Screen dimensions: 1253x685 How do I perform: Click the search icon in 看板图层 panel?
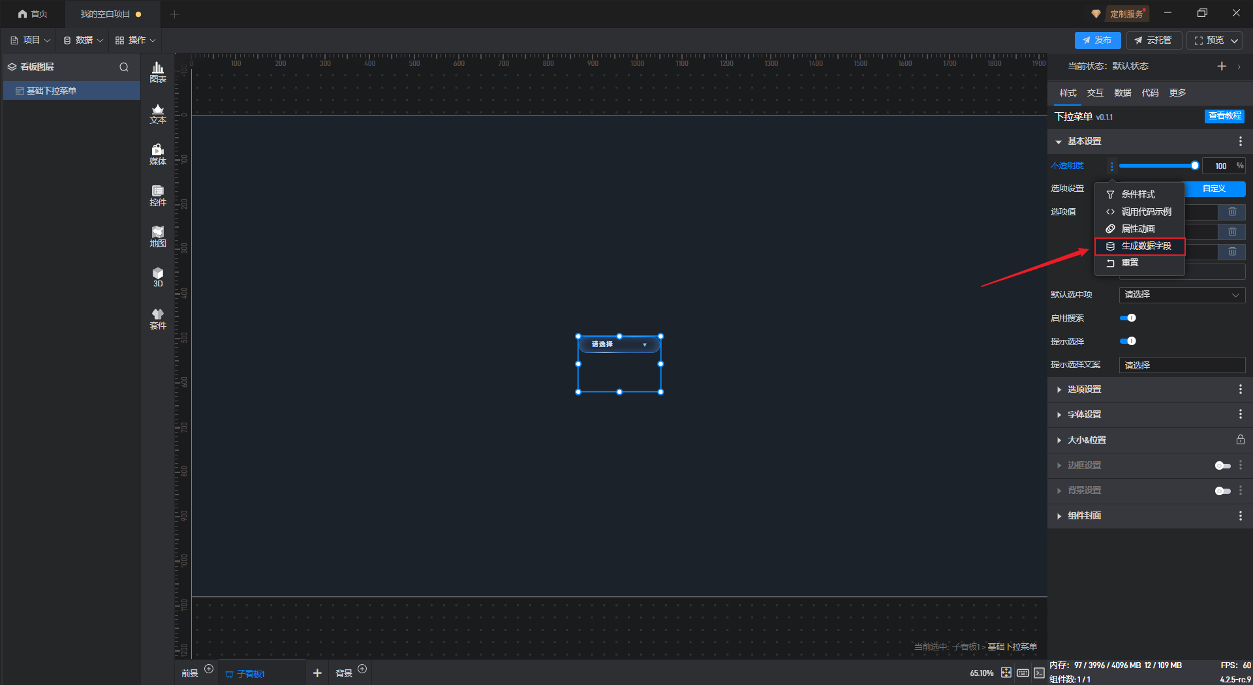coord(124,67)
